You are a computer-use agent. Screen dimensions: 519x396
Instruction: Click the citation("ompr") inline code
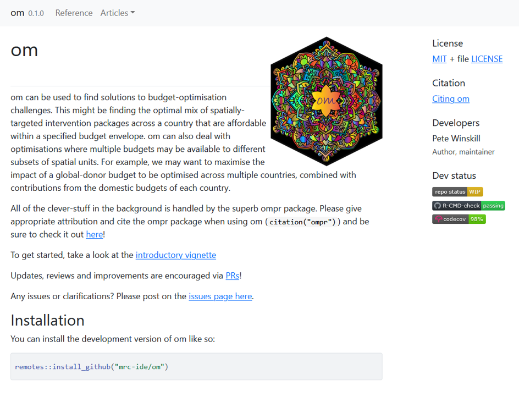click(302, 222)
